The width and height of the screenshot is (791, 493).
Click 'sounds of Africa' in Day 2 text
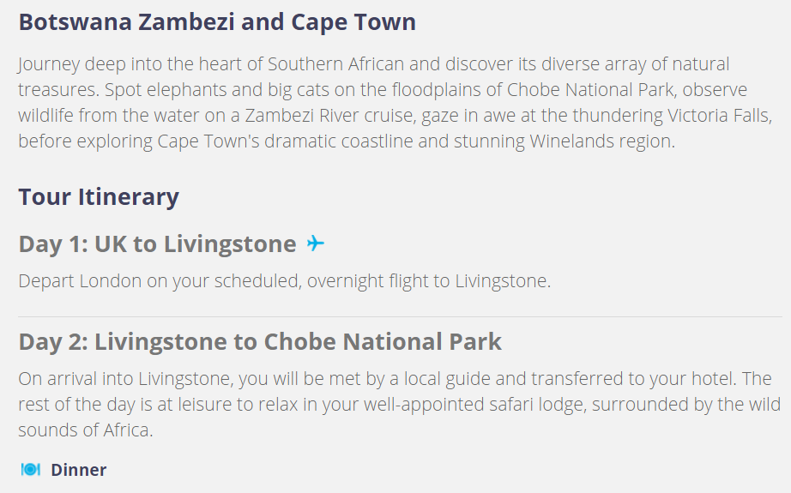point(85,430)
